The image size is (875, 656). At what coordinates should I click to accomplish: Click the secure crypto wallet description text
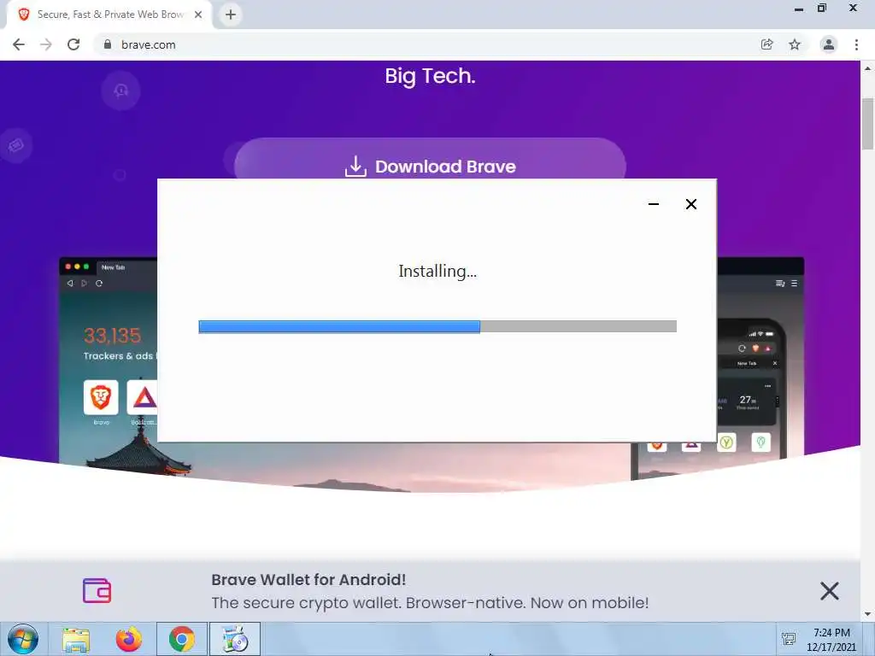(430, 603)
